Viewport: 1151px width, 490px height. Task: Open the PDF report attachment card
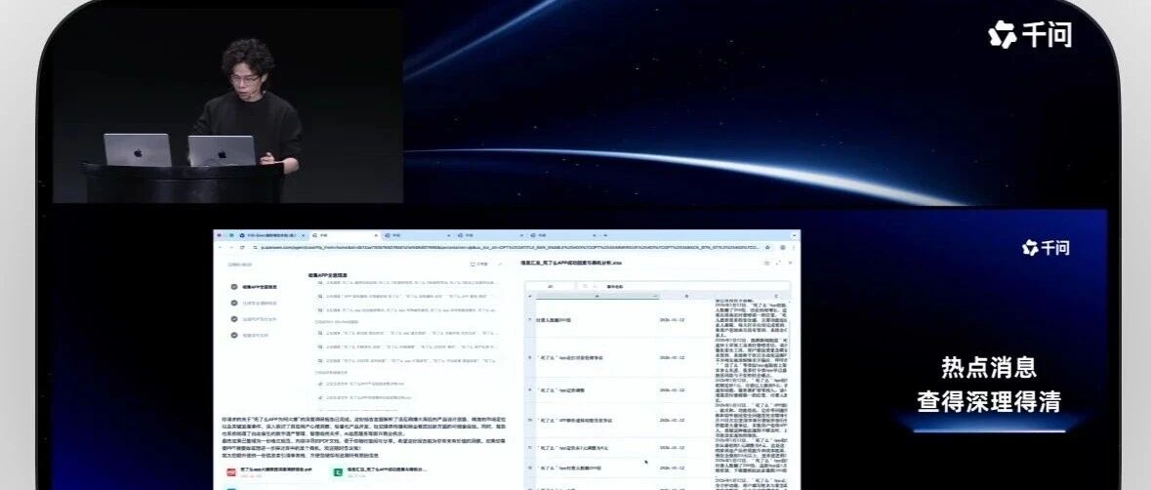[272, 473]
